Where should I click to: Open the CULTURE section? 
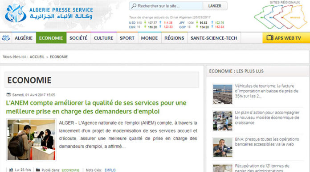pos(104,38)
